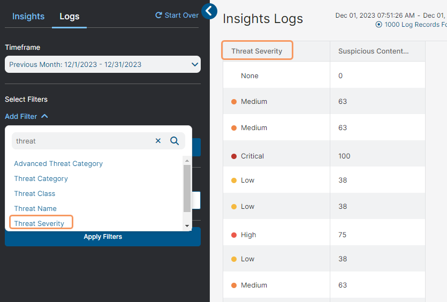The image size is (447, 302).
Task: Click the filter search input field
Action: pos(80,141)
